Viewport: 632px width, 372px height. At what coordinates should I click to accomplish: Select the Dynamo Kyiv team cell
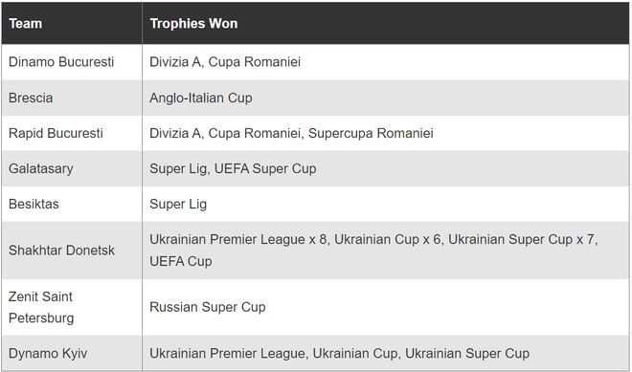click(72, 353)
